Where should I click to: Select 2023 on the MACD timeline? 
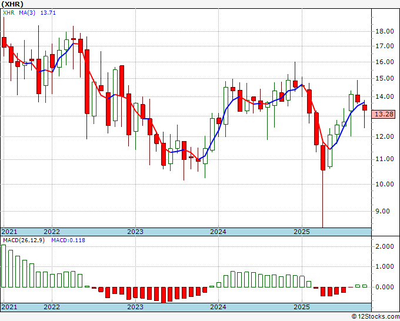pyautogui.click(x=135, y=307)
